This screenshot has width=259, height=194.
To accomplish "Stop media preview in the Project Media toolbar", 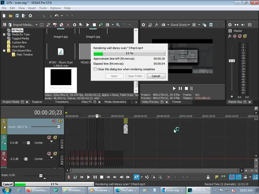I will click(x=94, y=25).
